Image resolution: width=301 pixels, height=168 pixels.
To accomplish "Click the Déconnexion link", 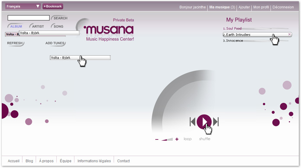I will tap(283, 7).
